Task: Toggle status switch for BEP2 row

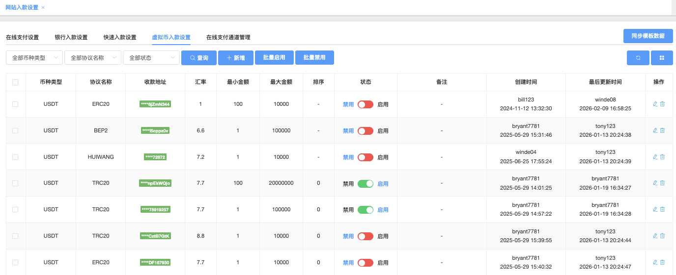Action: tap(365, 131)
